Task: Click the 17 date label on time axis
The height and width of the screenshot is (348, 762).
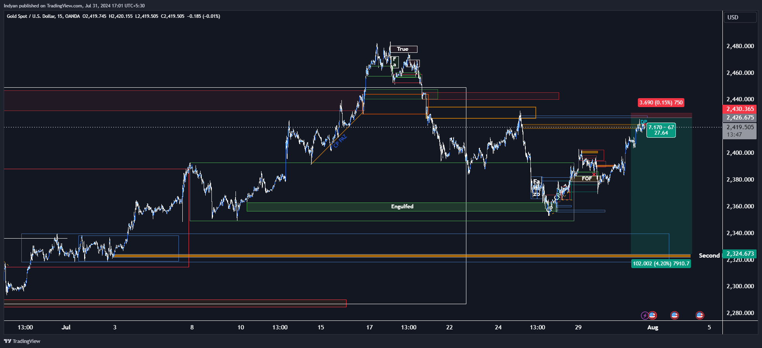Action: tap(369, 327)
